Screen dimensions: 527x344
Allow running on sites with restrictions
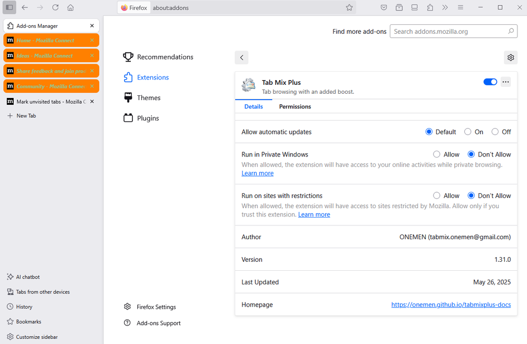coord(437,195)
